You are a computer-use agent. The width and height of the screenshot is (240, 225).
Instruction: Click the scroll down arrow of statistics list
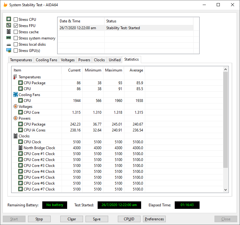coord(225,190)
